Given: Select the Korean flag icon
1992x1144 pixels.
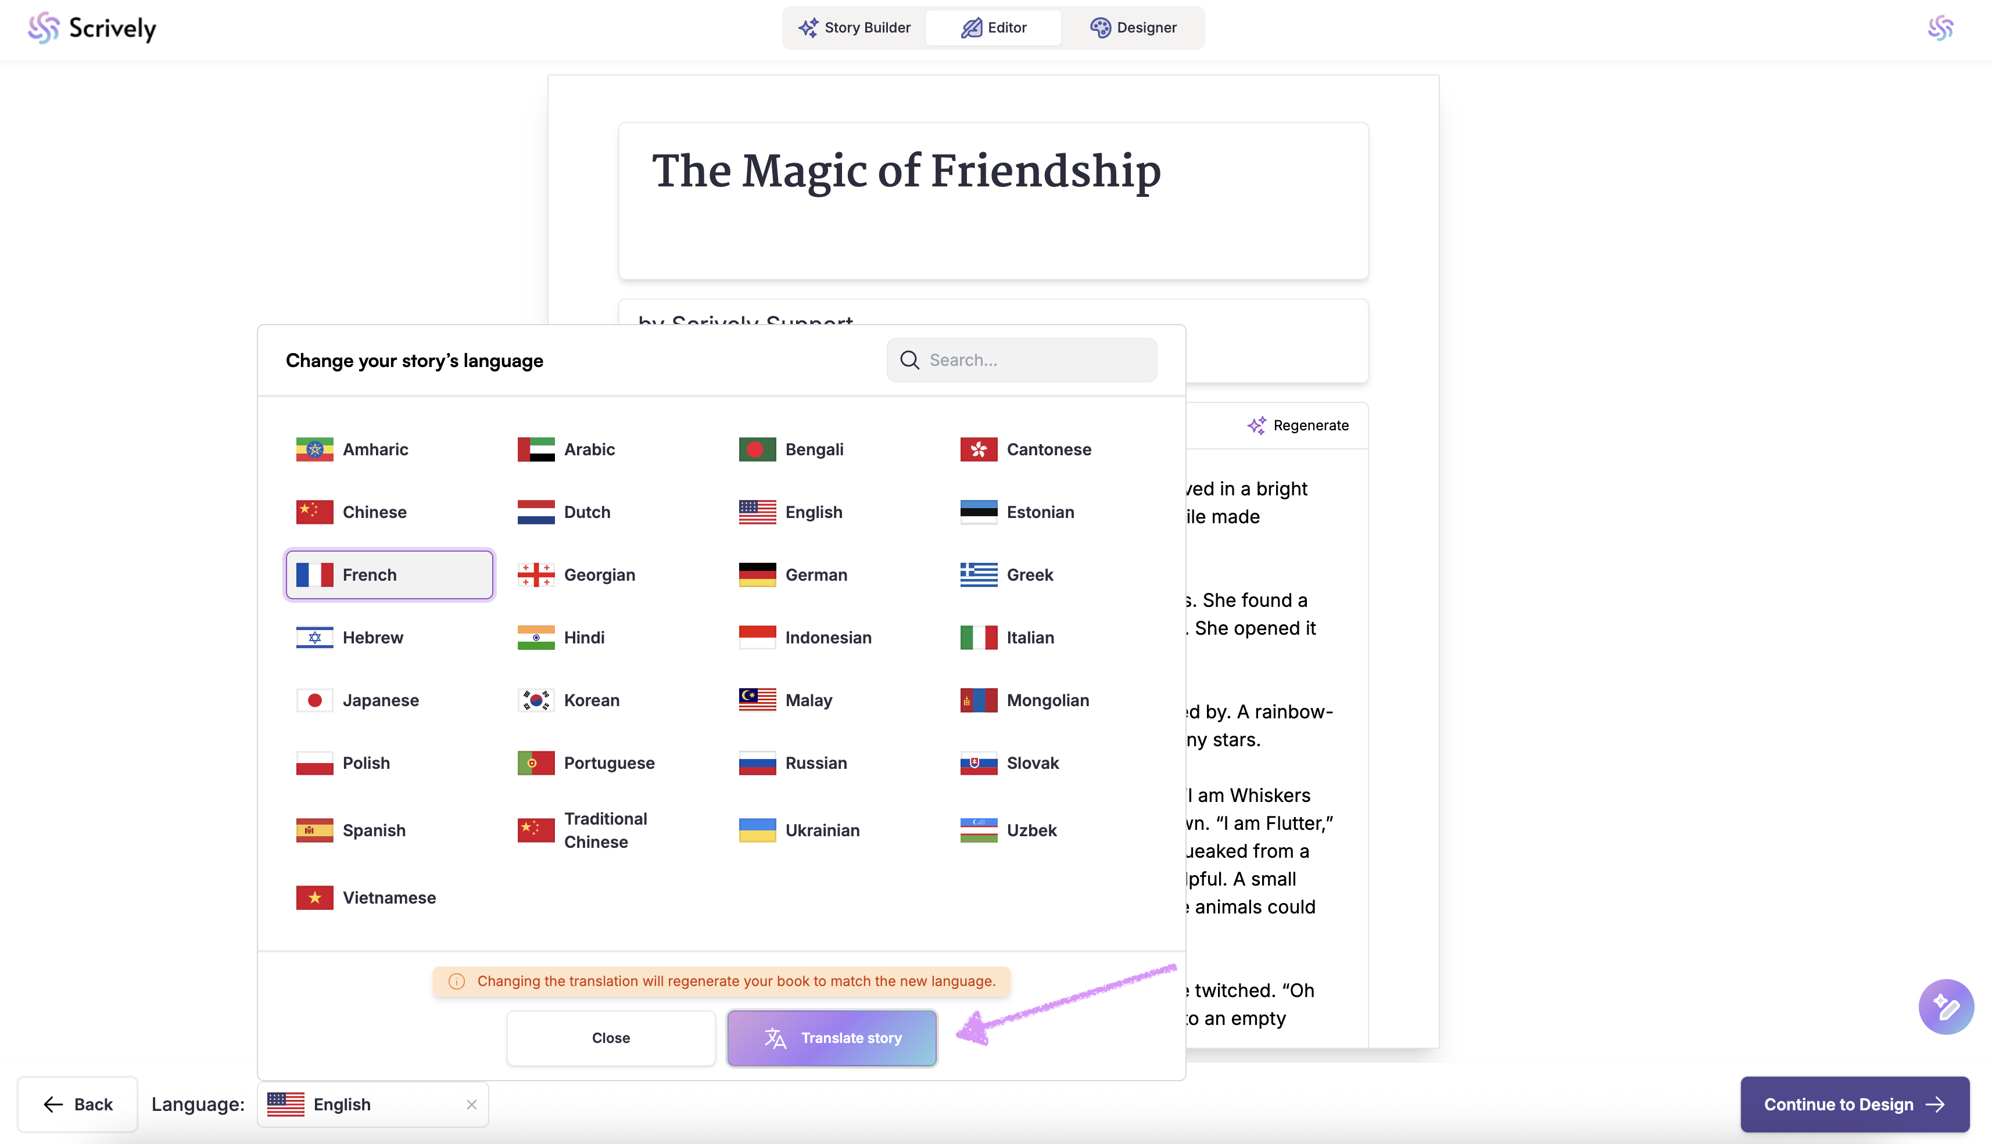Looking at the screenshot, I should (x=535, y=700).
